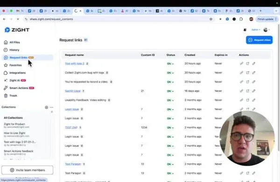Copy link icon for Test with logs 2
This screenshot has height=182, width=280.
tap(241, 63)
